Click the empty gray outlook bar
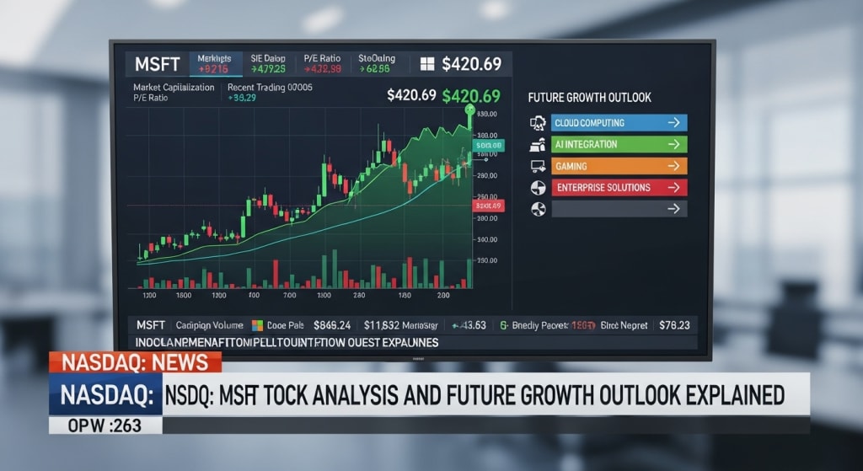This screenshot has height=471, width=863. click(x=619, y=209)
